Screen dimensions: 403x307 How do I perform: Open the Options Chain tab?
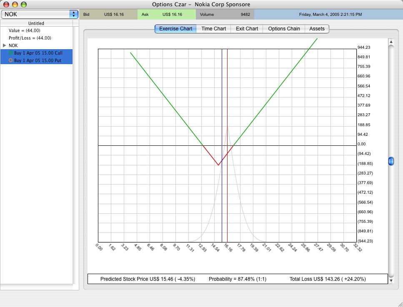coord(284,29)
